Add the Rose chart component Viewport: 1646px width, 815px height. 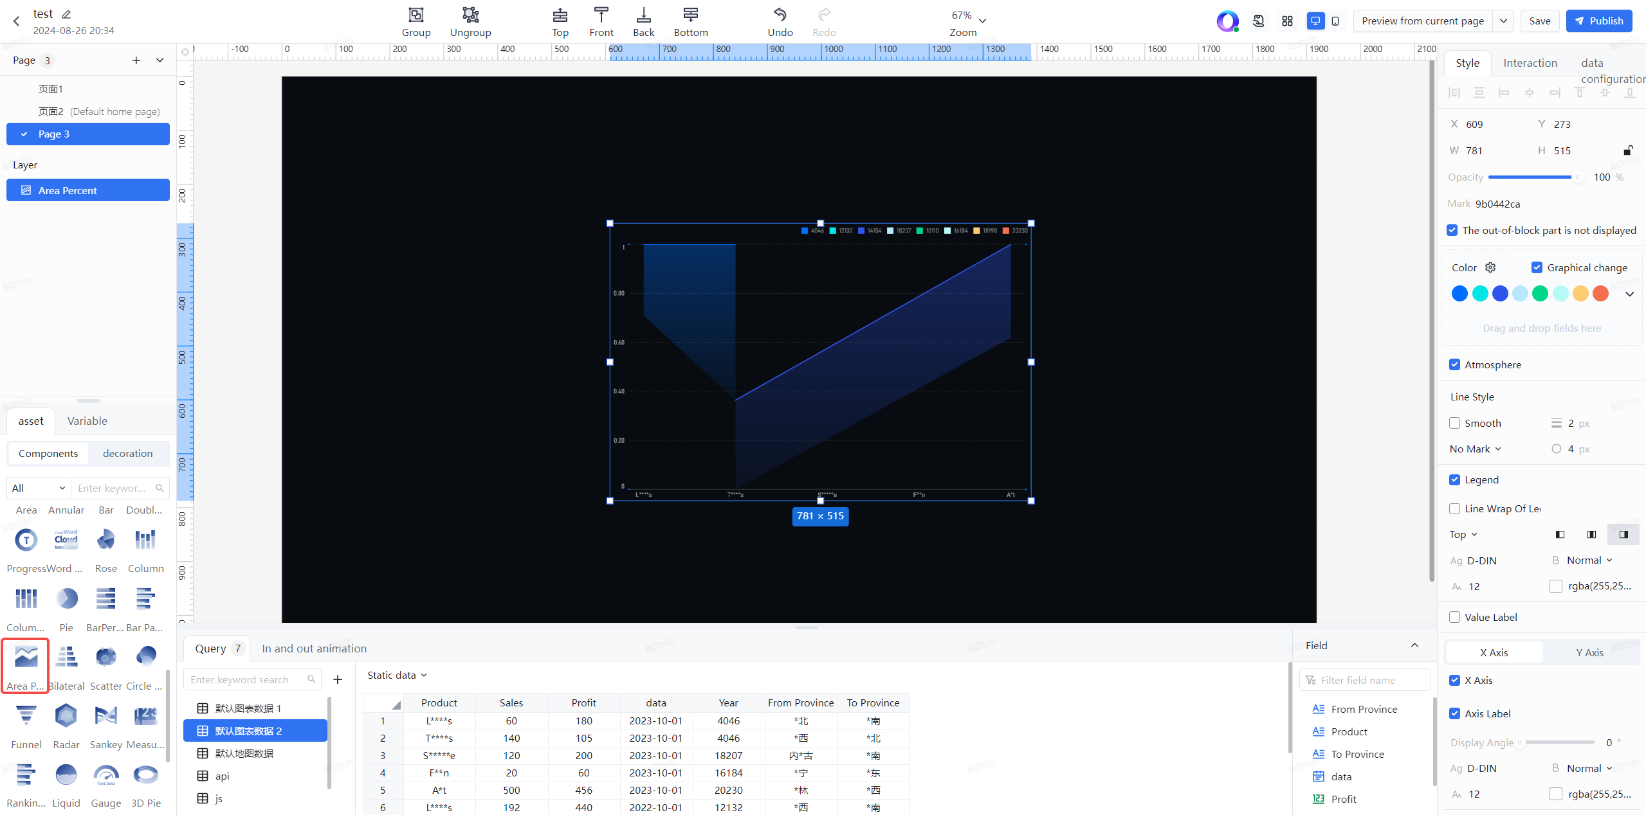106,540
